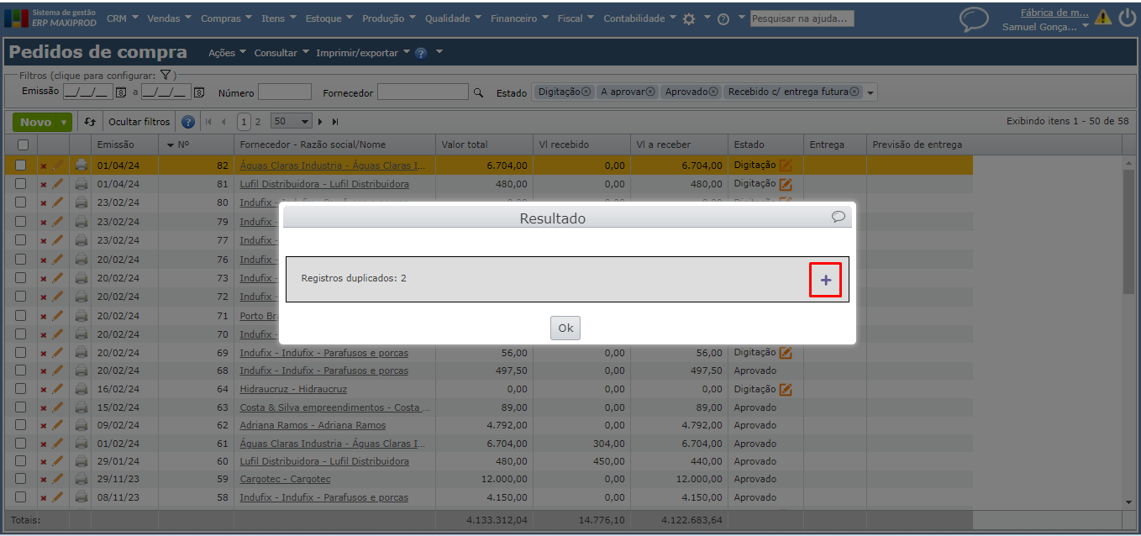Remove the Aprovado state filter tag
The height and width of the screenshot is (536, 1141).
coord(713,92)
